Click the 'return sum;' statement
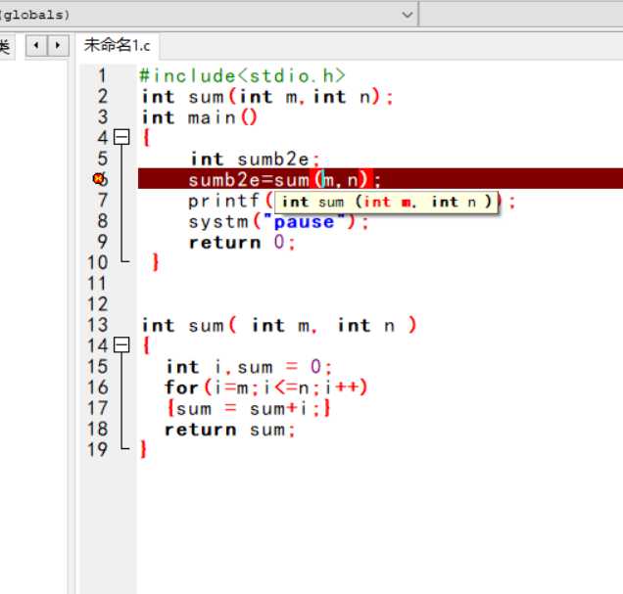Viewport: 623px width, 594px height. (230, 430)
